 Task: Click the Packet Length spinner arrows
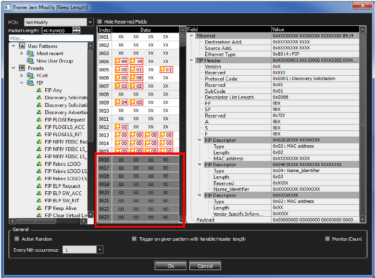[x=76, y=30]
